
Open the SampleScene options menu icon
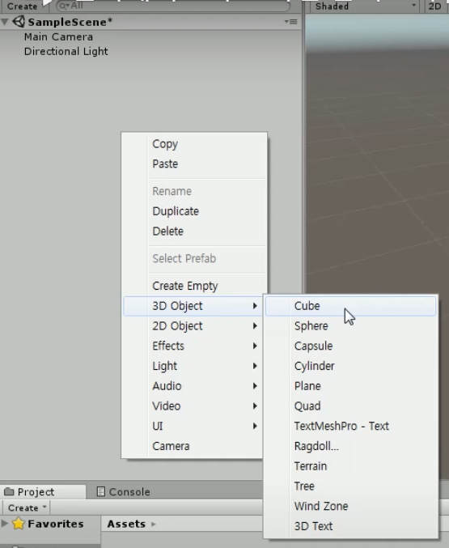coord(290,22)
